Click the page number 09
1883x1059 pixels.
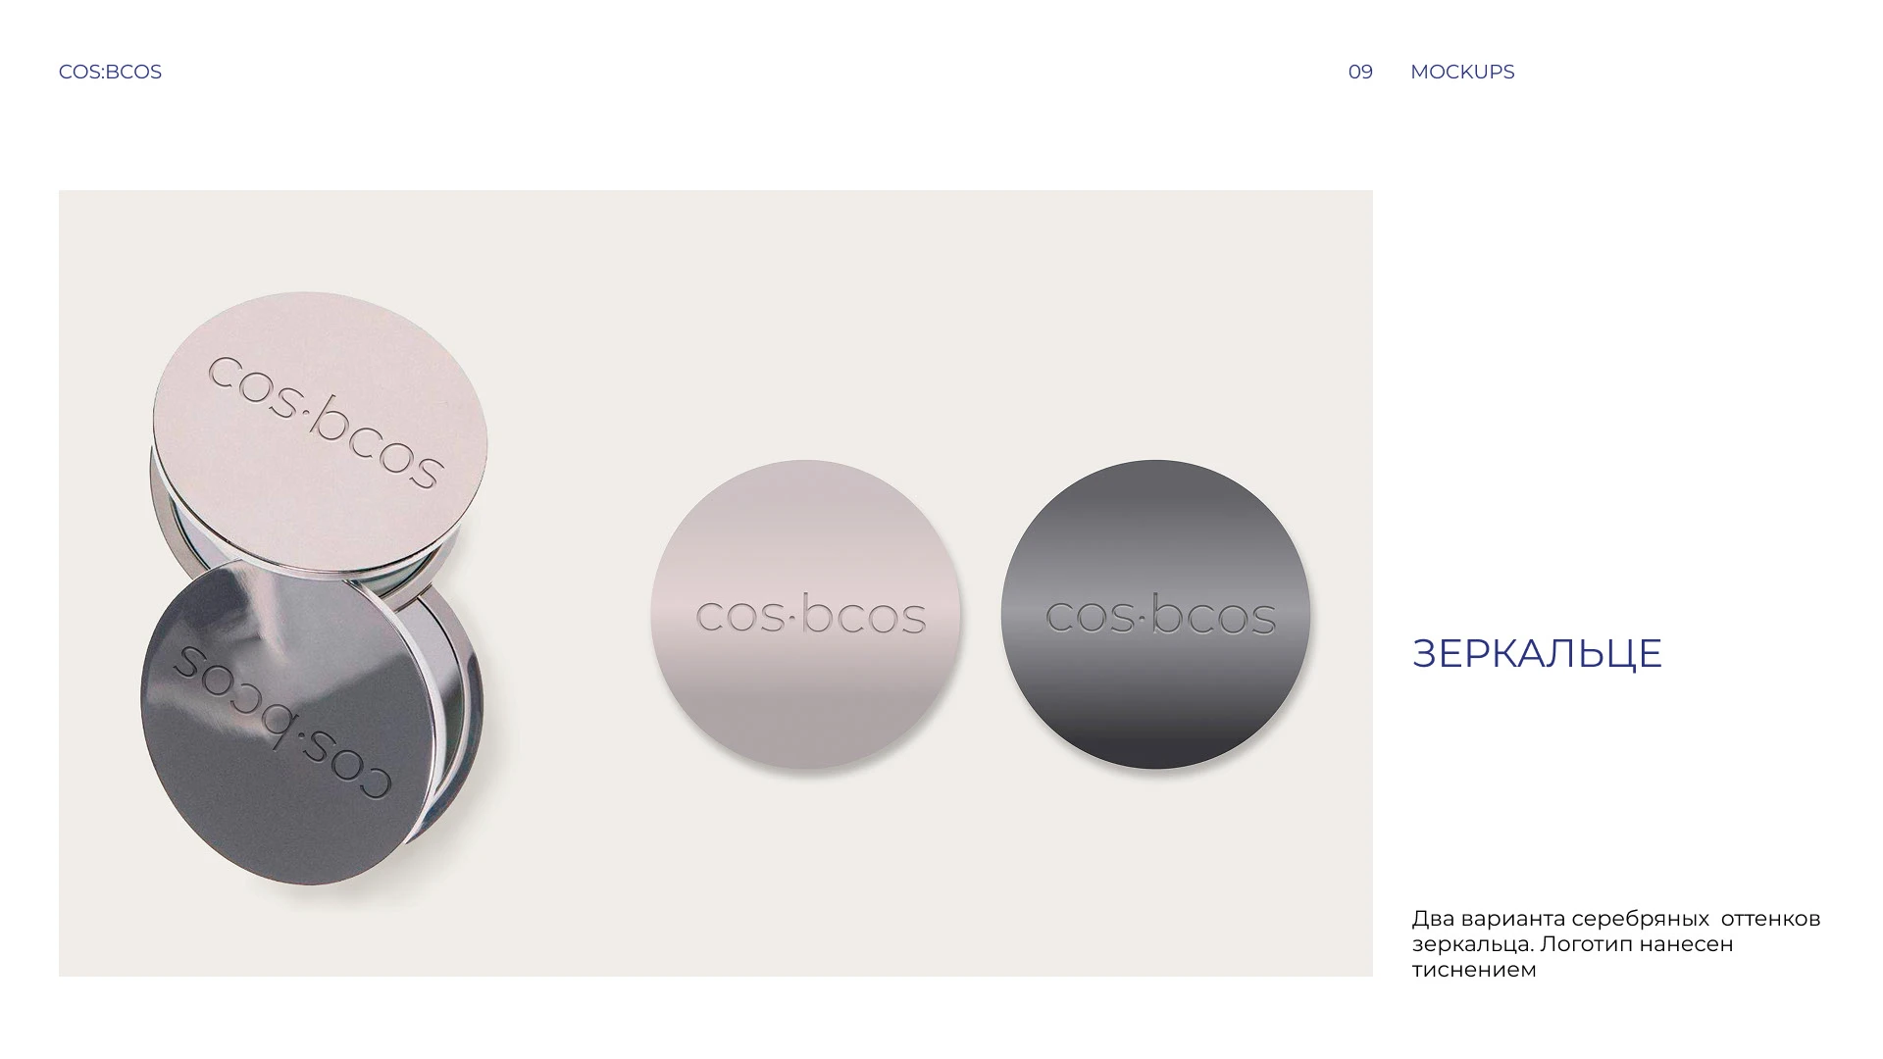click(x=1360, y=72)
